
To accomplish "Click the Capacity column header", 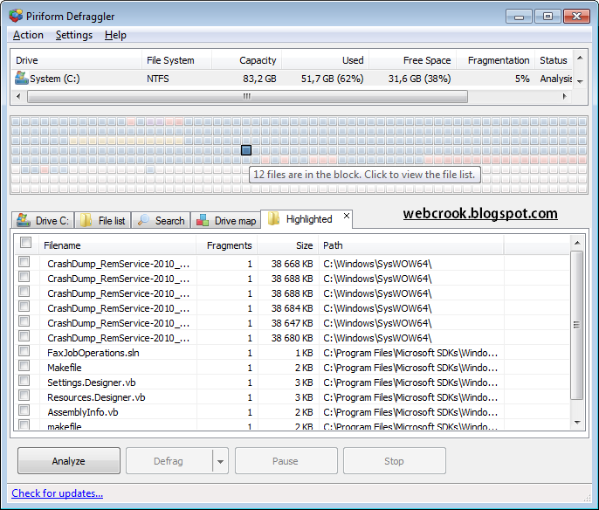I will tap(246, 60).
